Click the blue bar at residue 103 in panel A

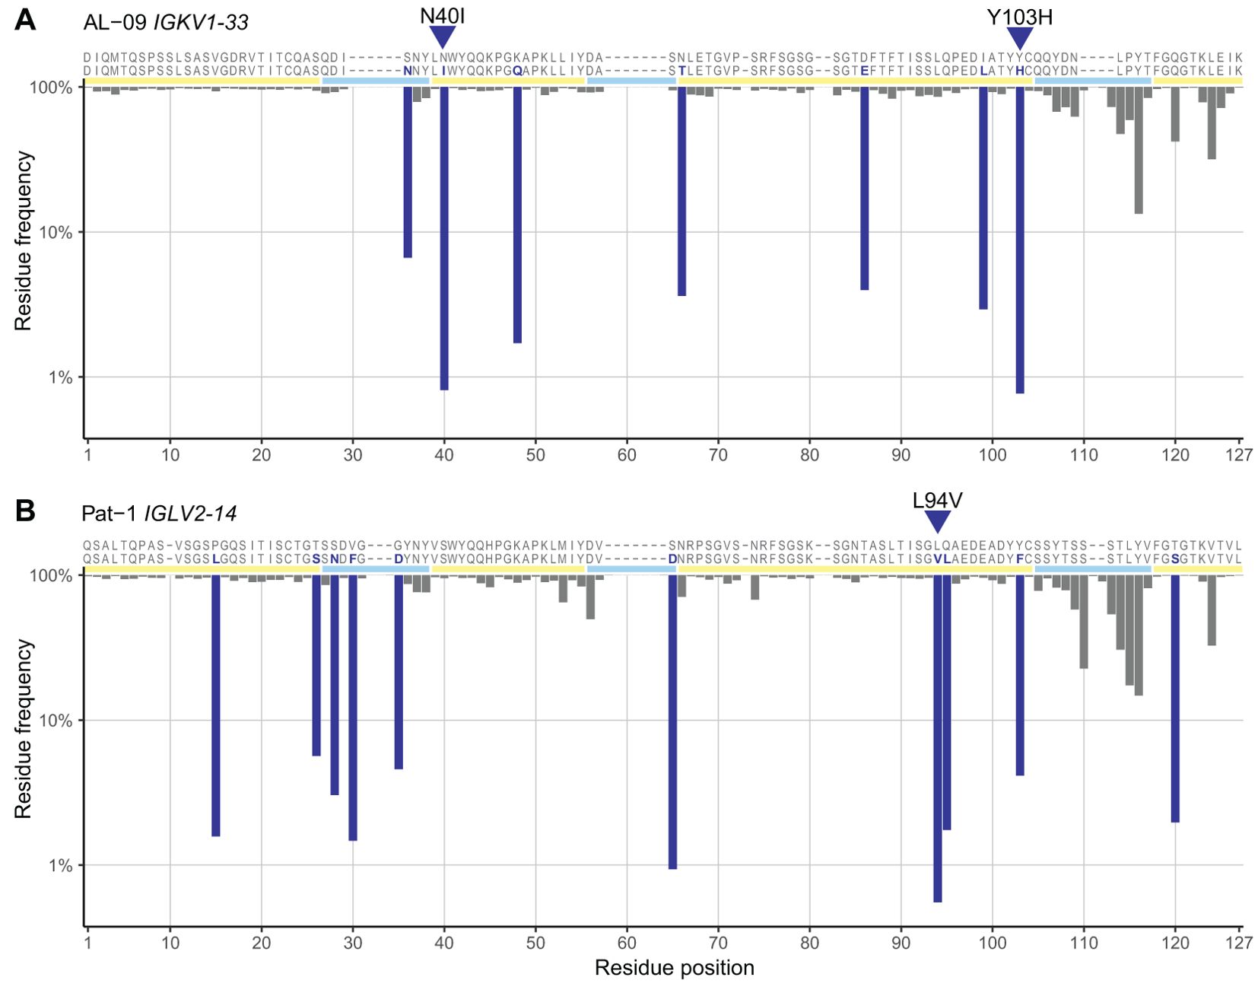coord(1020,240)
